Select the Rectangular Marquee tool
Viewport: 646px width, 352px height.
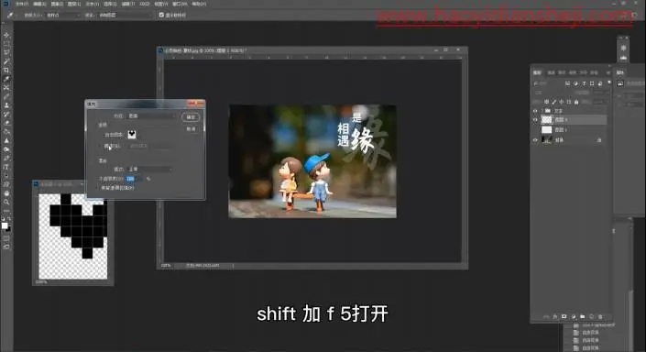[x=6, y=44]
